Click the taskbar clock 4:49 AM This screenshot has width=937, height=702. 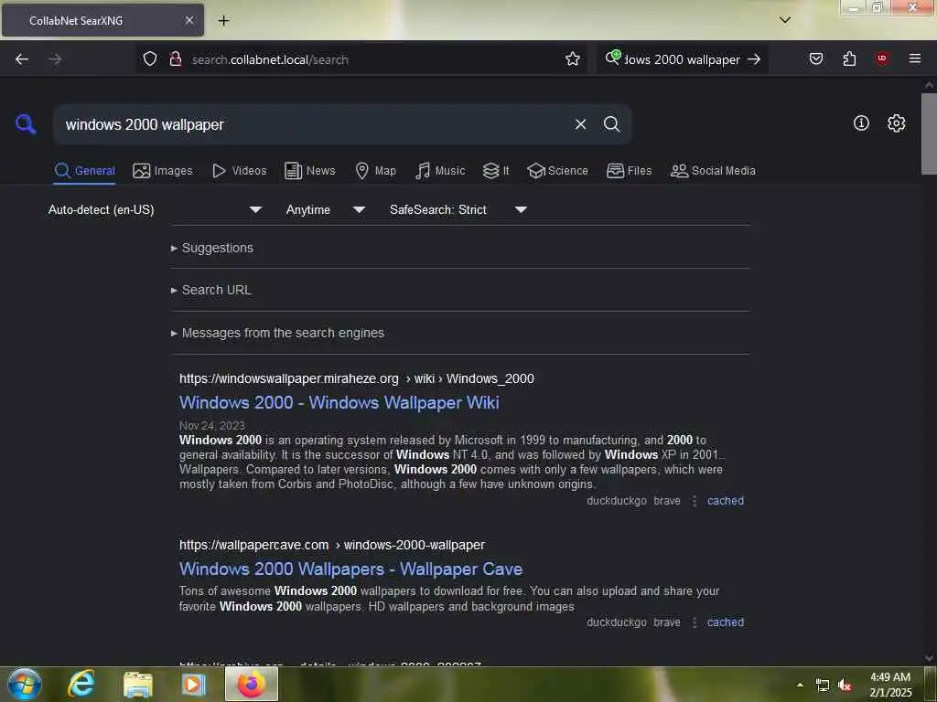[x=889, y=677]
